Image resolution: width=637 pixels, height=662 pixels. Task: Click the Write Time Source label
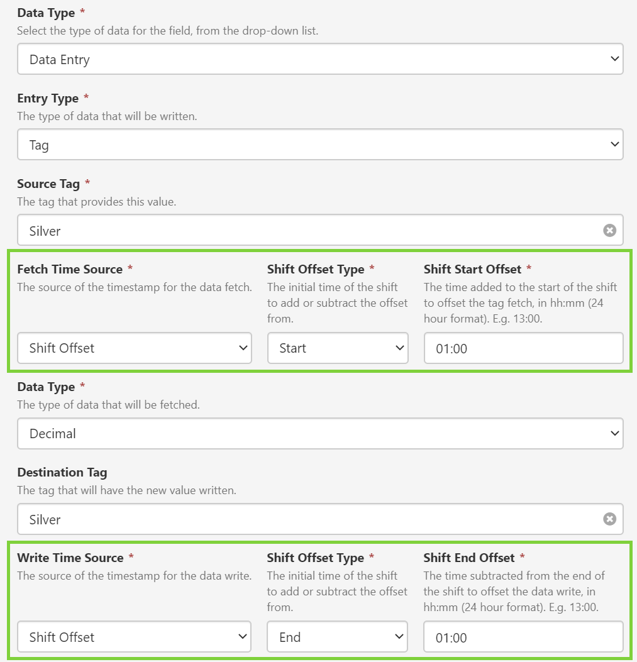[70, 558]
